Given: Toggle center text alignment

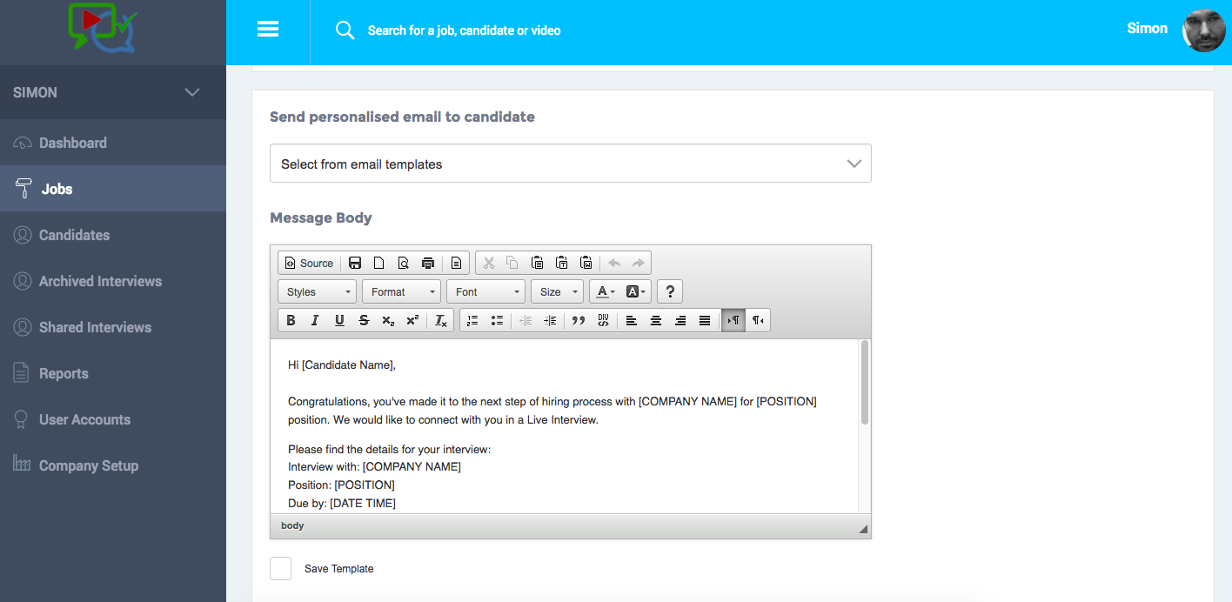Looking at the screenshot, I should (x=655, y=320).
